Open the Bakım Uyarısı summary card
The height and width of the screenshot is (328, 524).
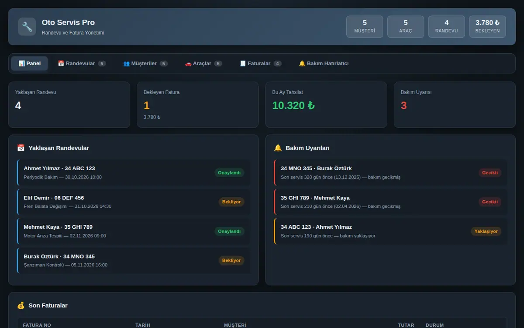(x=455, y=105)
